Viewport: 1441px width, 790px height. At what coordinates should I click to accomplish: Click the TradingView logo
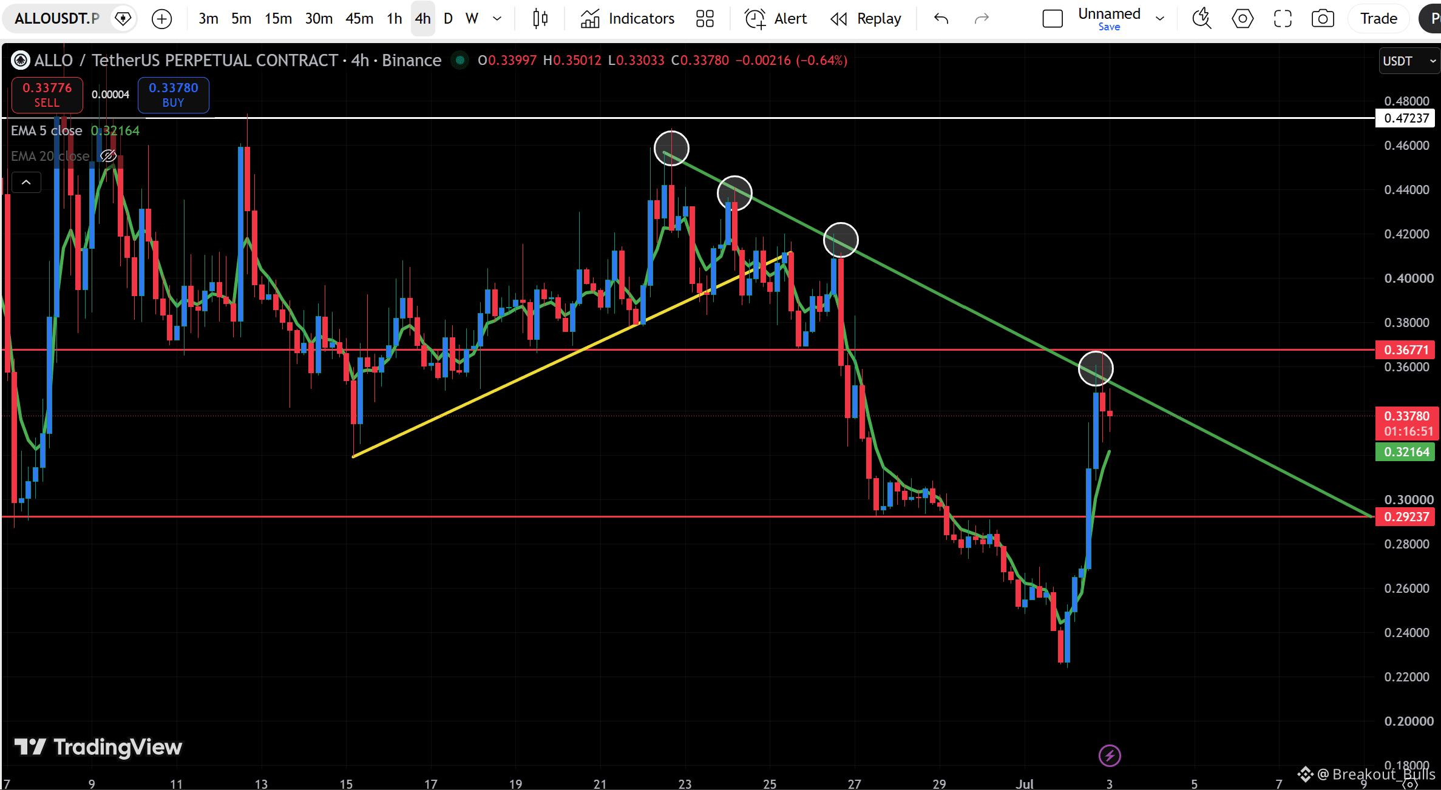tap(98, 747)
